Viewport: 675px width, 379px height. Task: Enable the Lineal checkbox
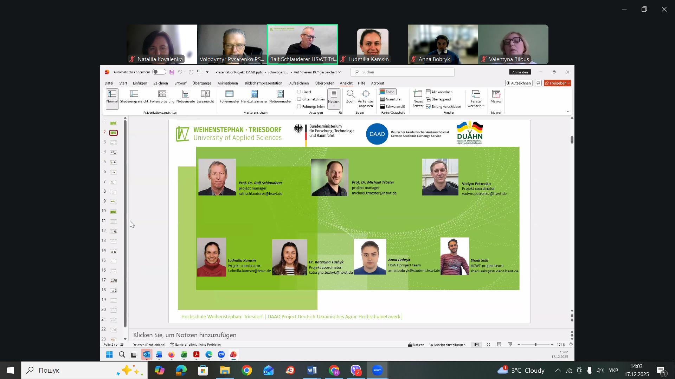pyautogui.click(x=300, y=92)
